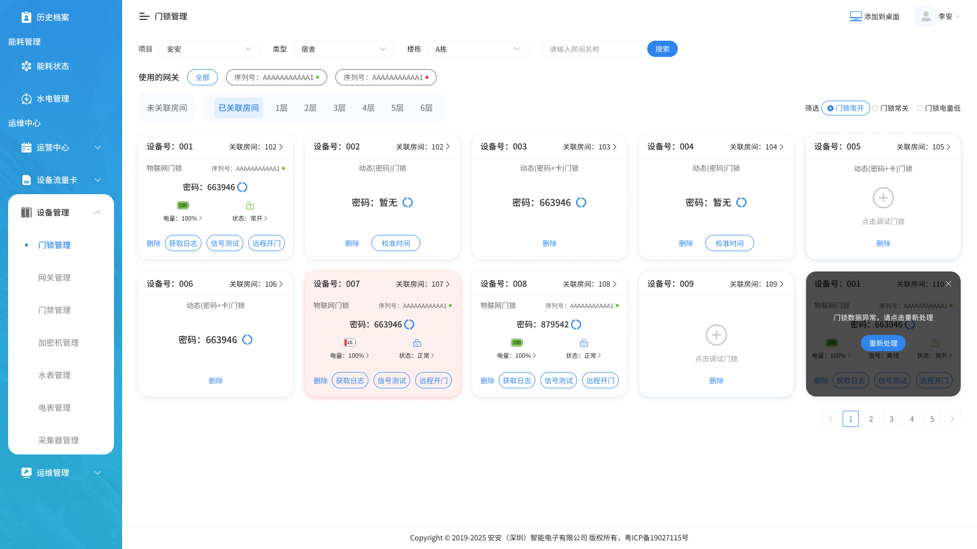Viewport: 977px width, 549px height.
Task: Click 重新处理 on the room 110 card
Action: coord(883,343)
